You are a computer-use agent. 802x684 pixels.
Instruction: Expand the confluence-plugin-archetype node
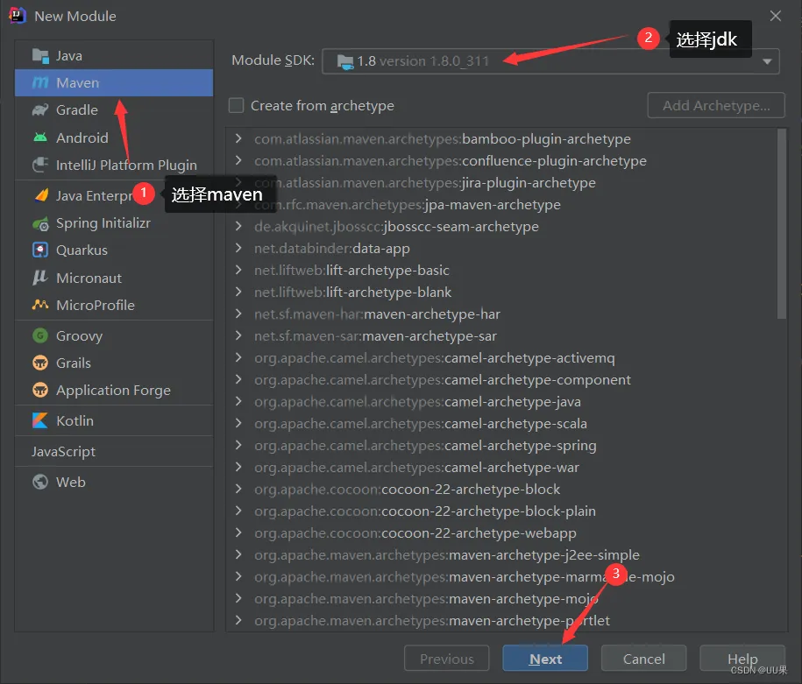(238, 160)
